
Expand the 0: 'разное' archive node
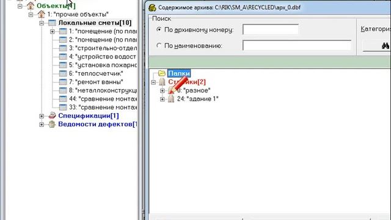[163, 90]
